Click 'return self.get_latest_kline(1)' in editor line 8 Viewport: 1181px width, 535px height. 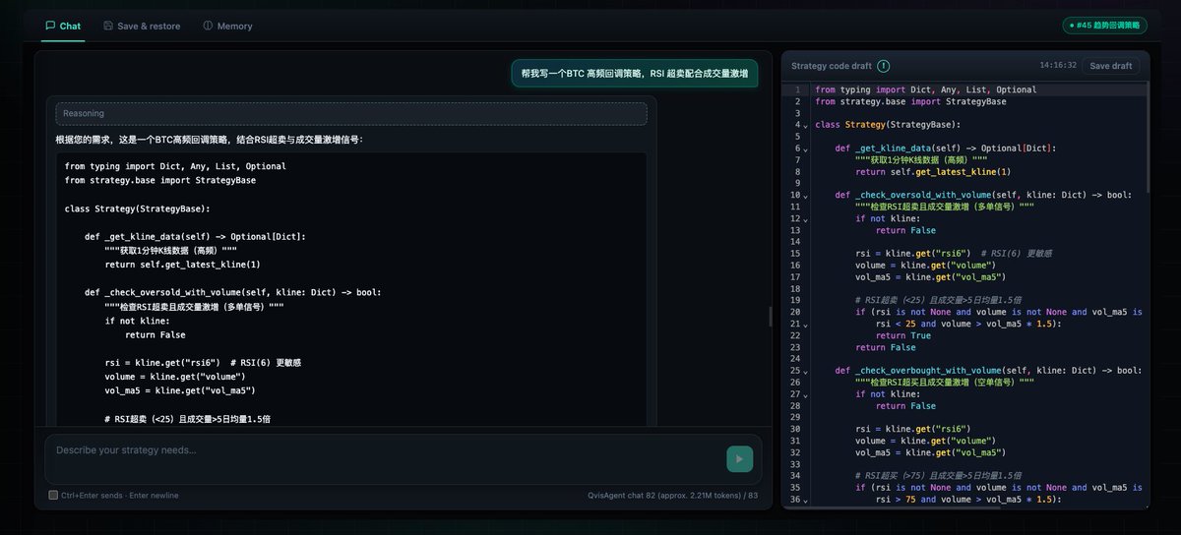[x=933, y=172]
